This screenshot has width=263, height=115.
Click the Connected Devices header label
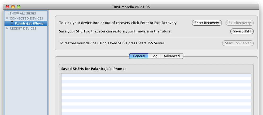[26, 18]
